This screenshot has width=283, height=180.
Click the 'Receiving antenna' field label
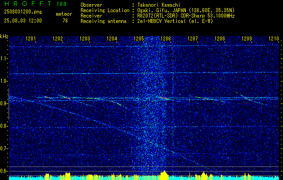tap(103, 21)
